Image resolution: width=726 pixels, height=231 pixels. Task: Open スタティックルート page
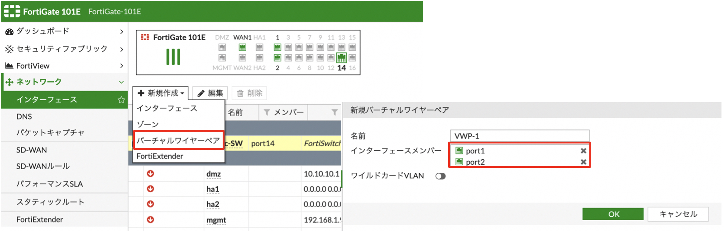click(x=50, y=202)
